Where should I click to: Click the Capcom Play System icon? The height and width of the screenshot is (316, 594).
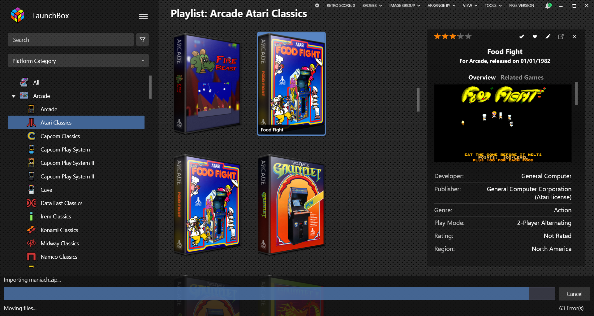tap(31, 149)
